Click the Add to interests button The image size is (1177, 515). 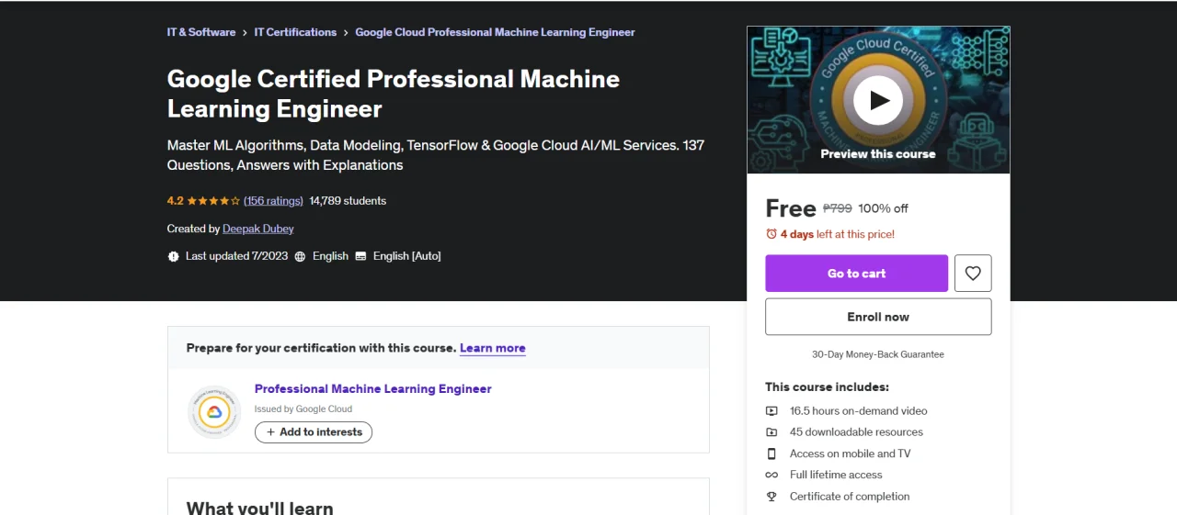tap(314, 432)
